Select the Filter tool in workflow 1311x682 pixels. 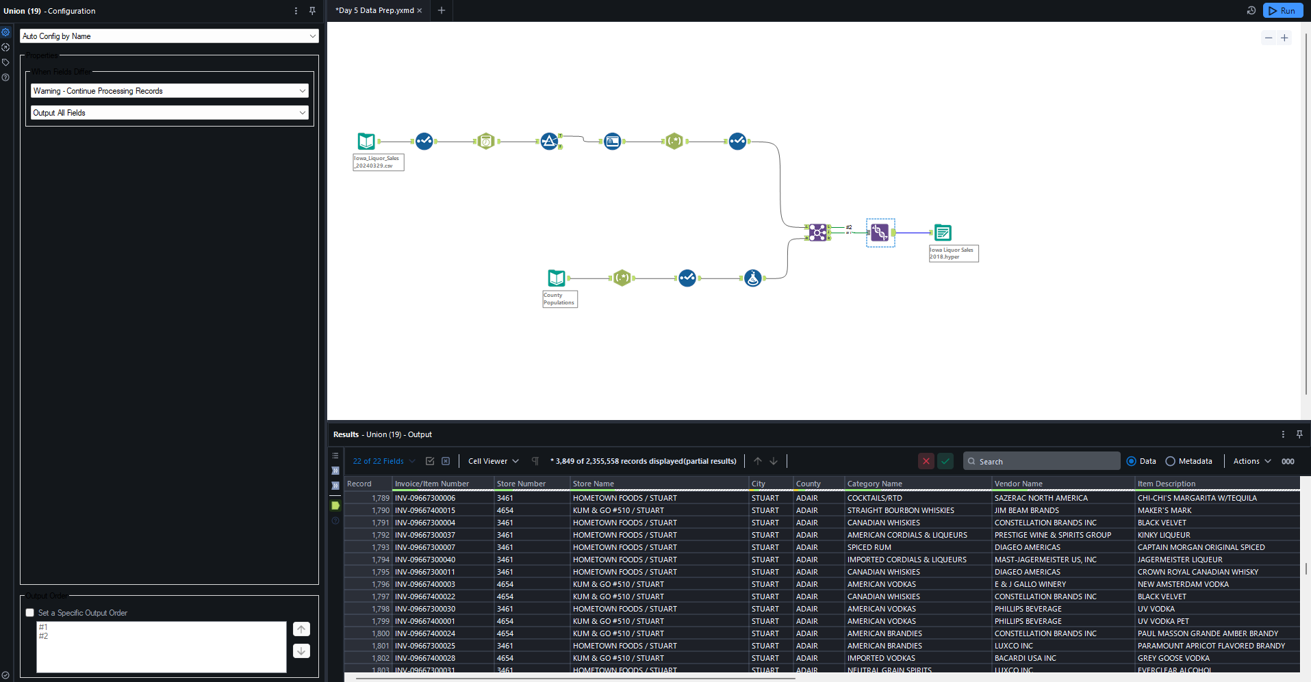click(549, 142)
